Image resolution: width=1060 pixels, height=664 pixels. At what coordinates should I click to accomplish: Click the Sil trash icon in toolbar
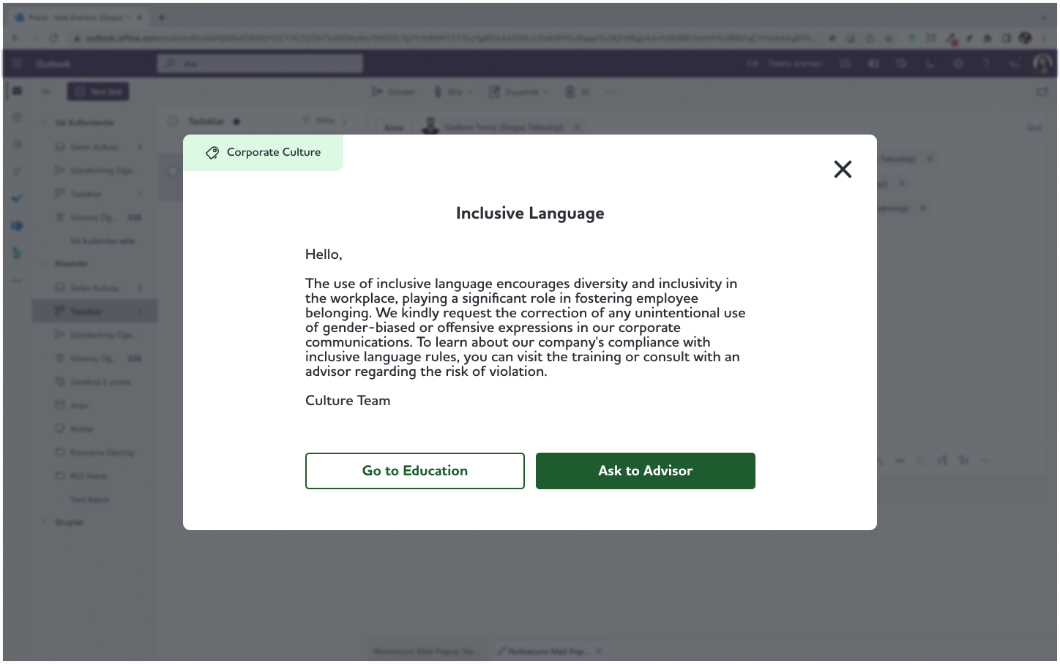pyautogui.click(x=570, y=91)
